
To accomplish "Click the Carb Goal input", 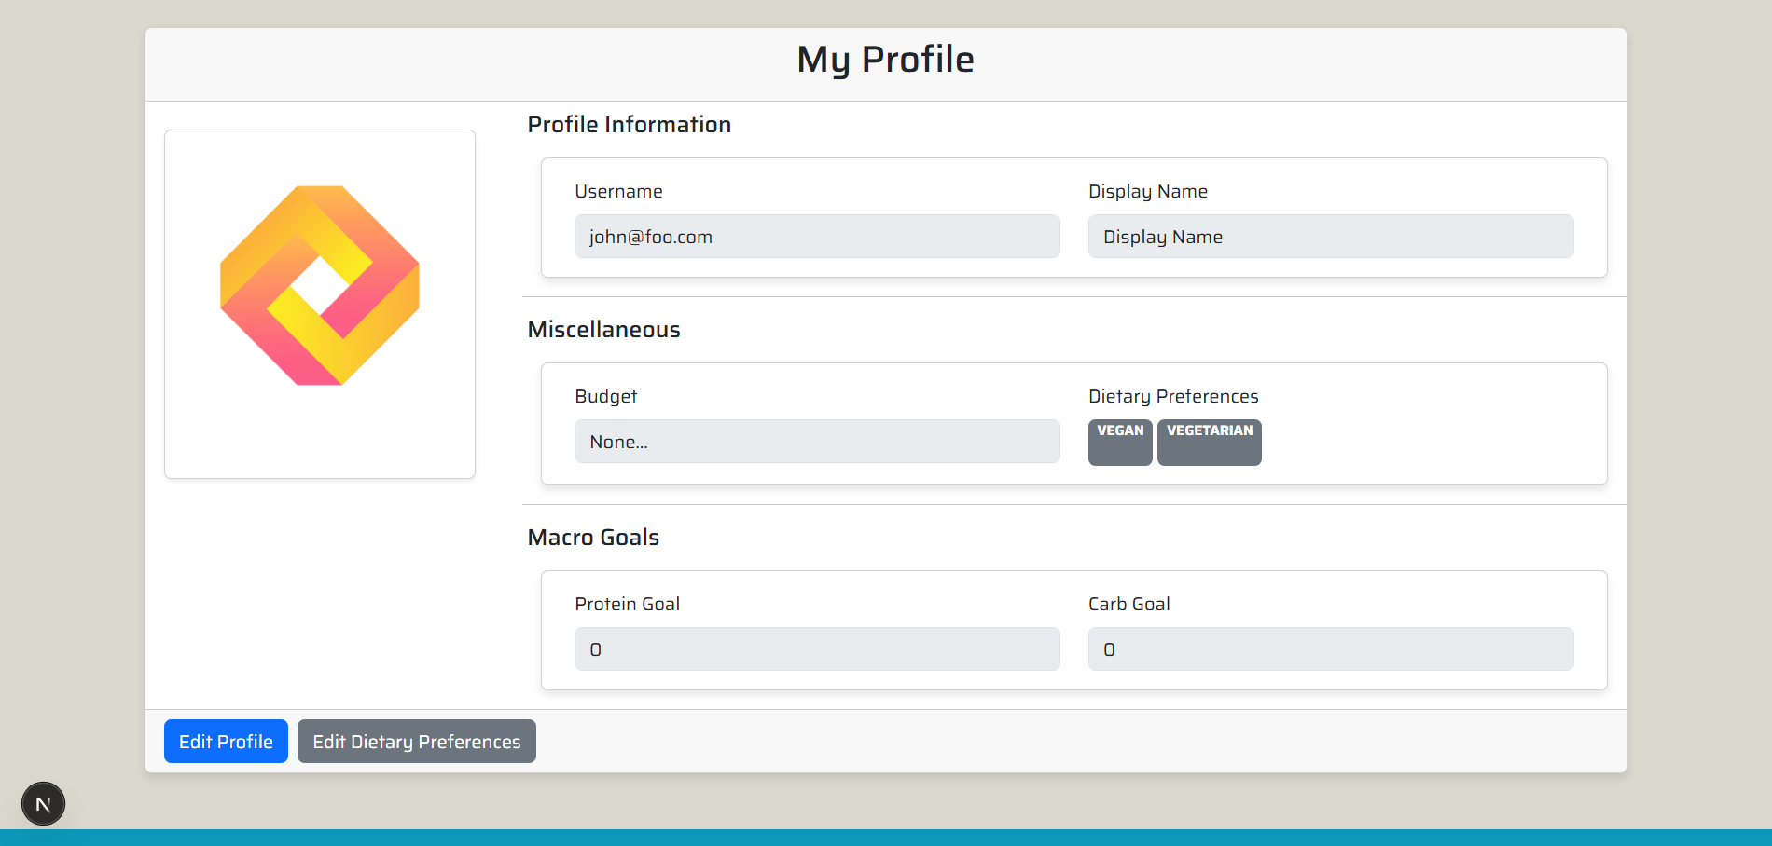I will click(1330, 648).
